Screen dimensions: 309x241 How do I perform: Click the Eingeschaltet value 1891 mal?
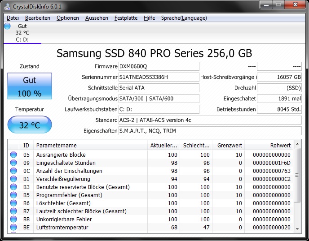point(279,99)
